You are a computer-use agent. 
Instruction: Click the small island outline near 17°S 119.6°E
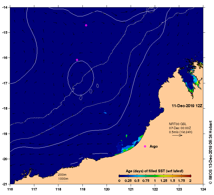97,85
